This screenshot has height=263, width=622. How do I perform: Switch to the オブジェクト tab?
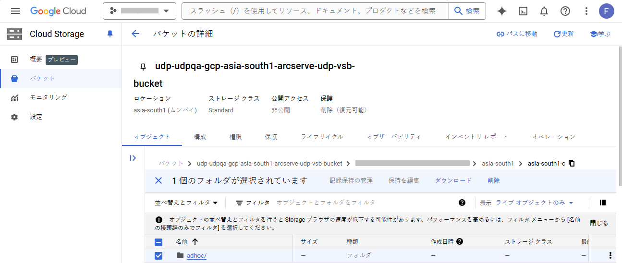[152, 137]
